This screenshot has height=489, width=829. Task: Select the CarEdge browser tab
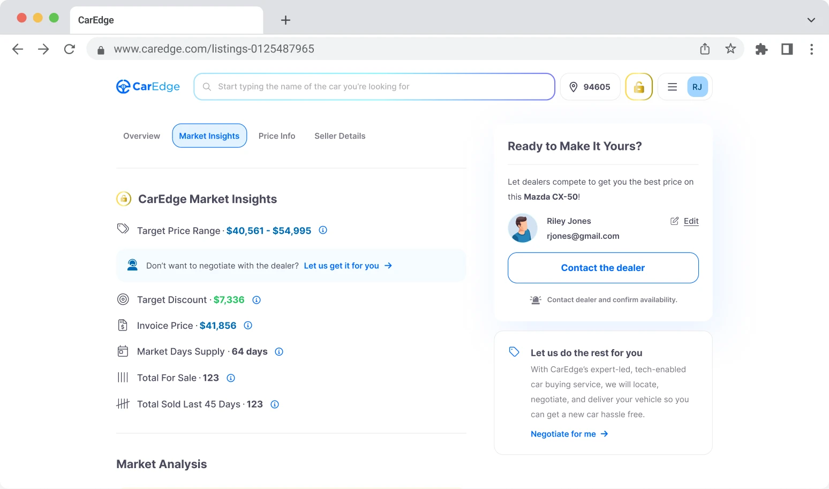(x=167, y=20)
